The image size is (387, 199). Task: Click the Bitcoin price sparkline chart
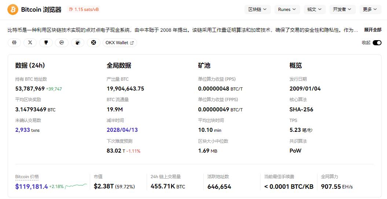click(x=76, y=186)
